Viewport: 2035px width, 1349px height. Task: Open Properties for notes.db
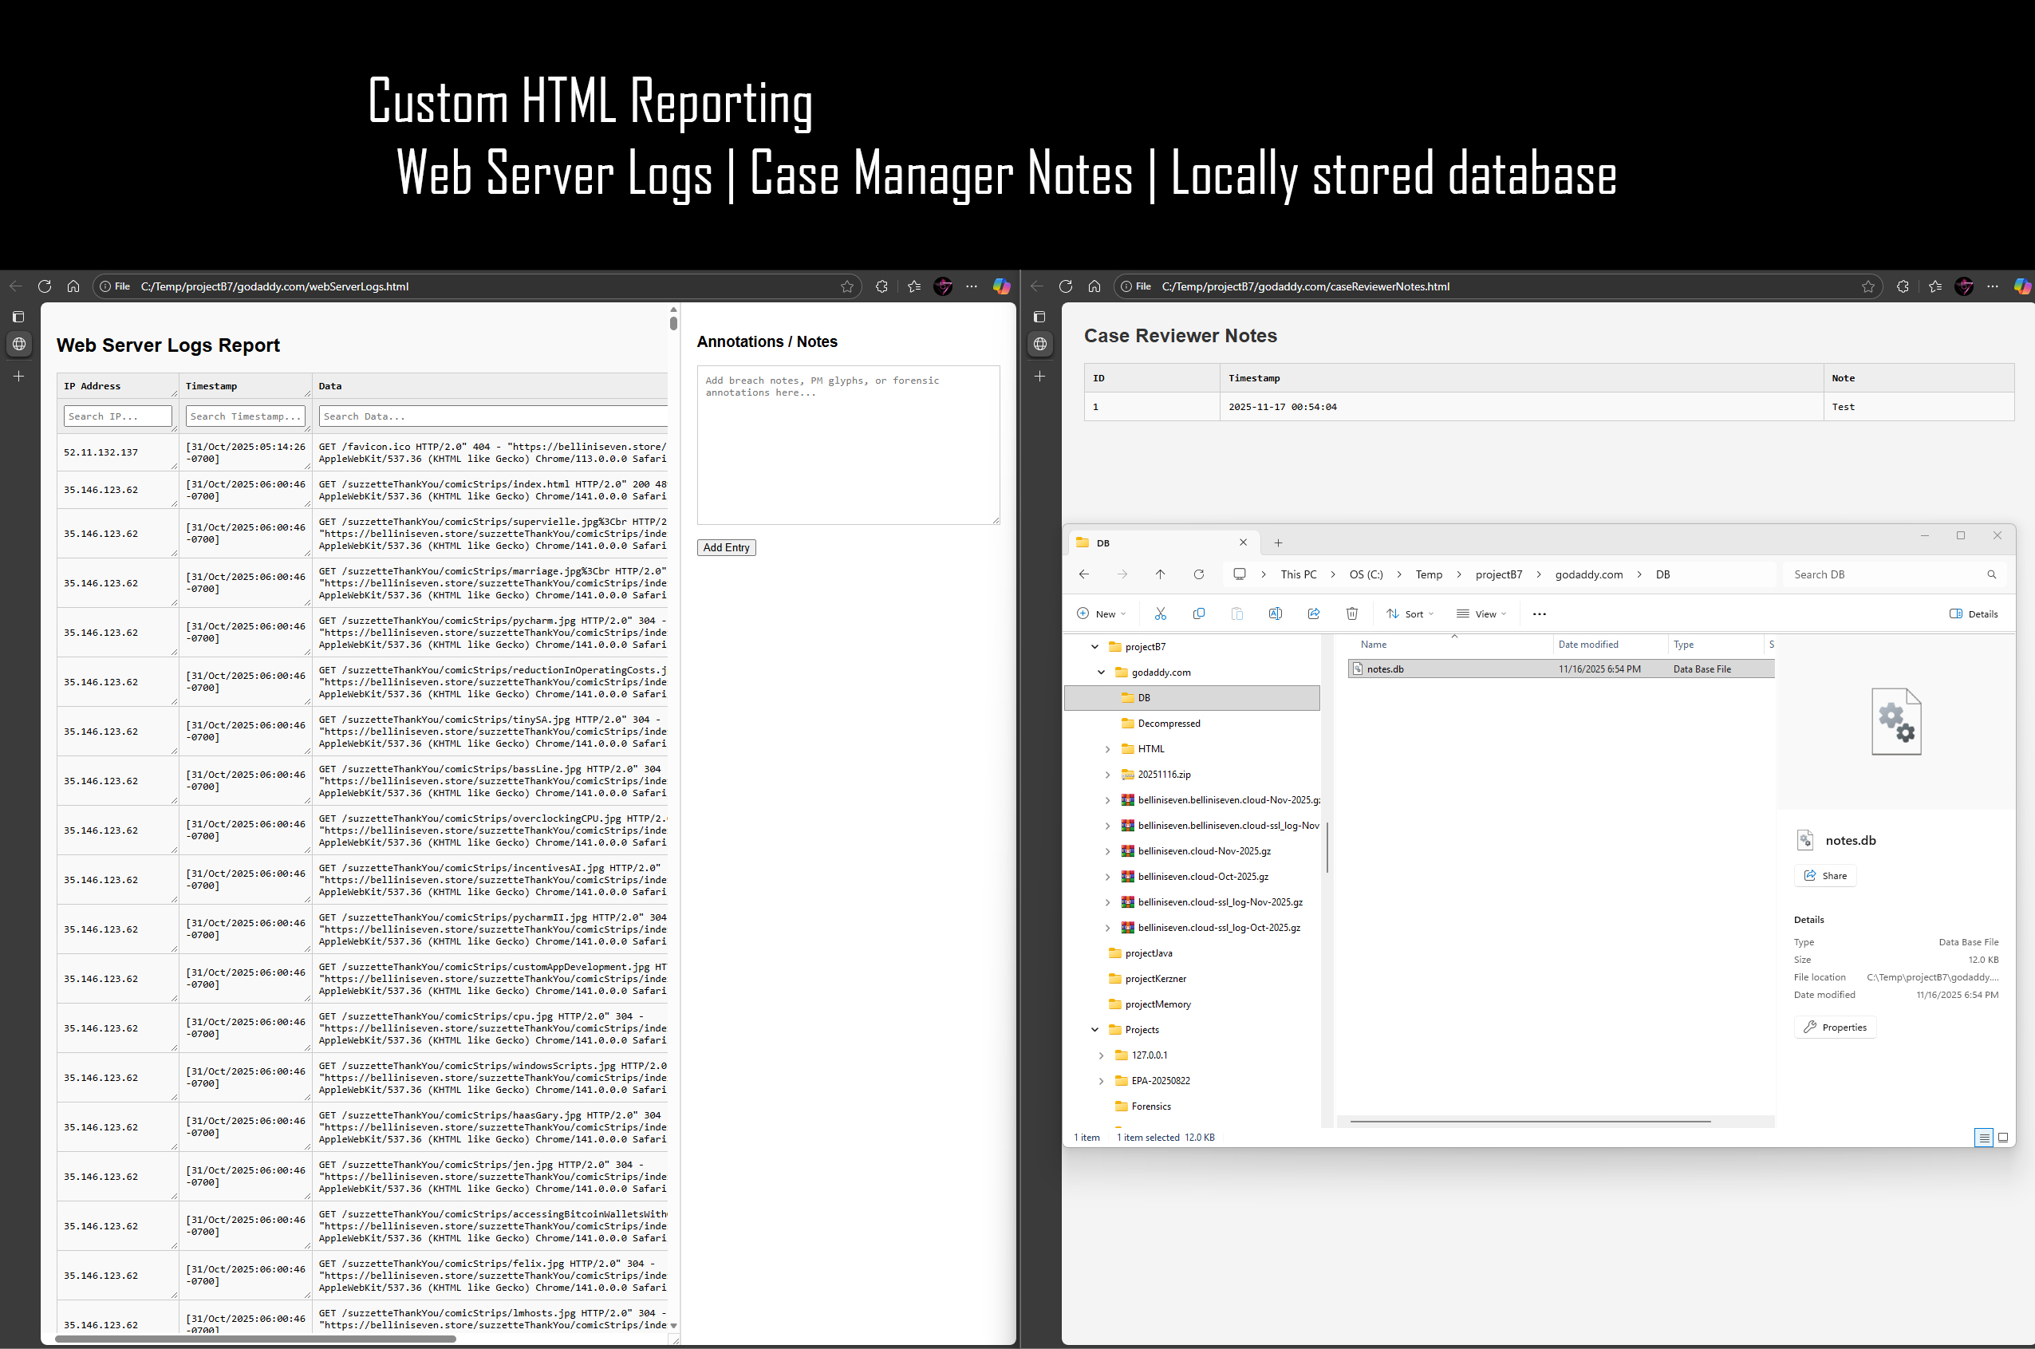point(1835,1028)
